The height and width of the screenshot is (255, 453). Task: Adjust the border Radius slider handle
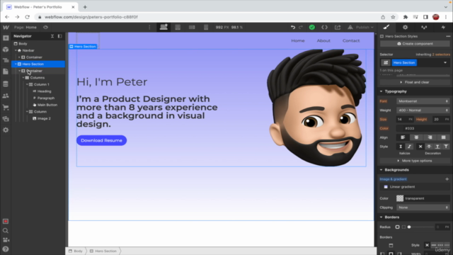(409, 227)
